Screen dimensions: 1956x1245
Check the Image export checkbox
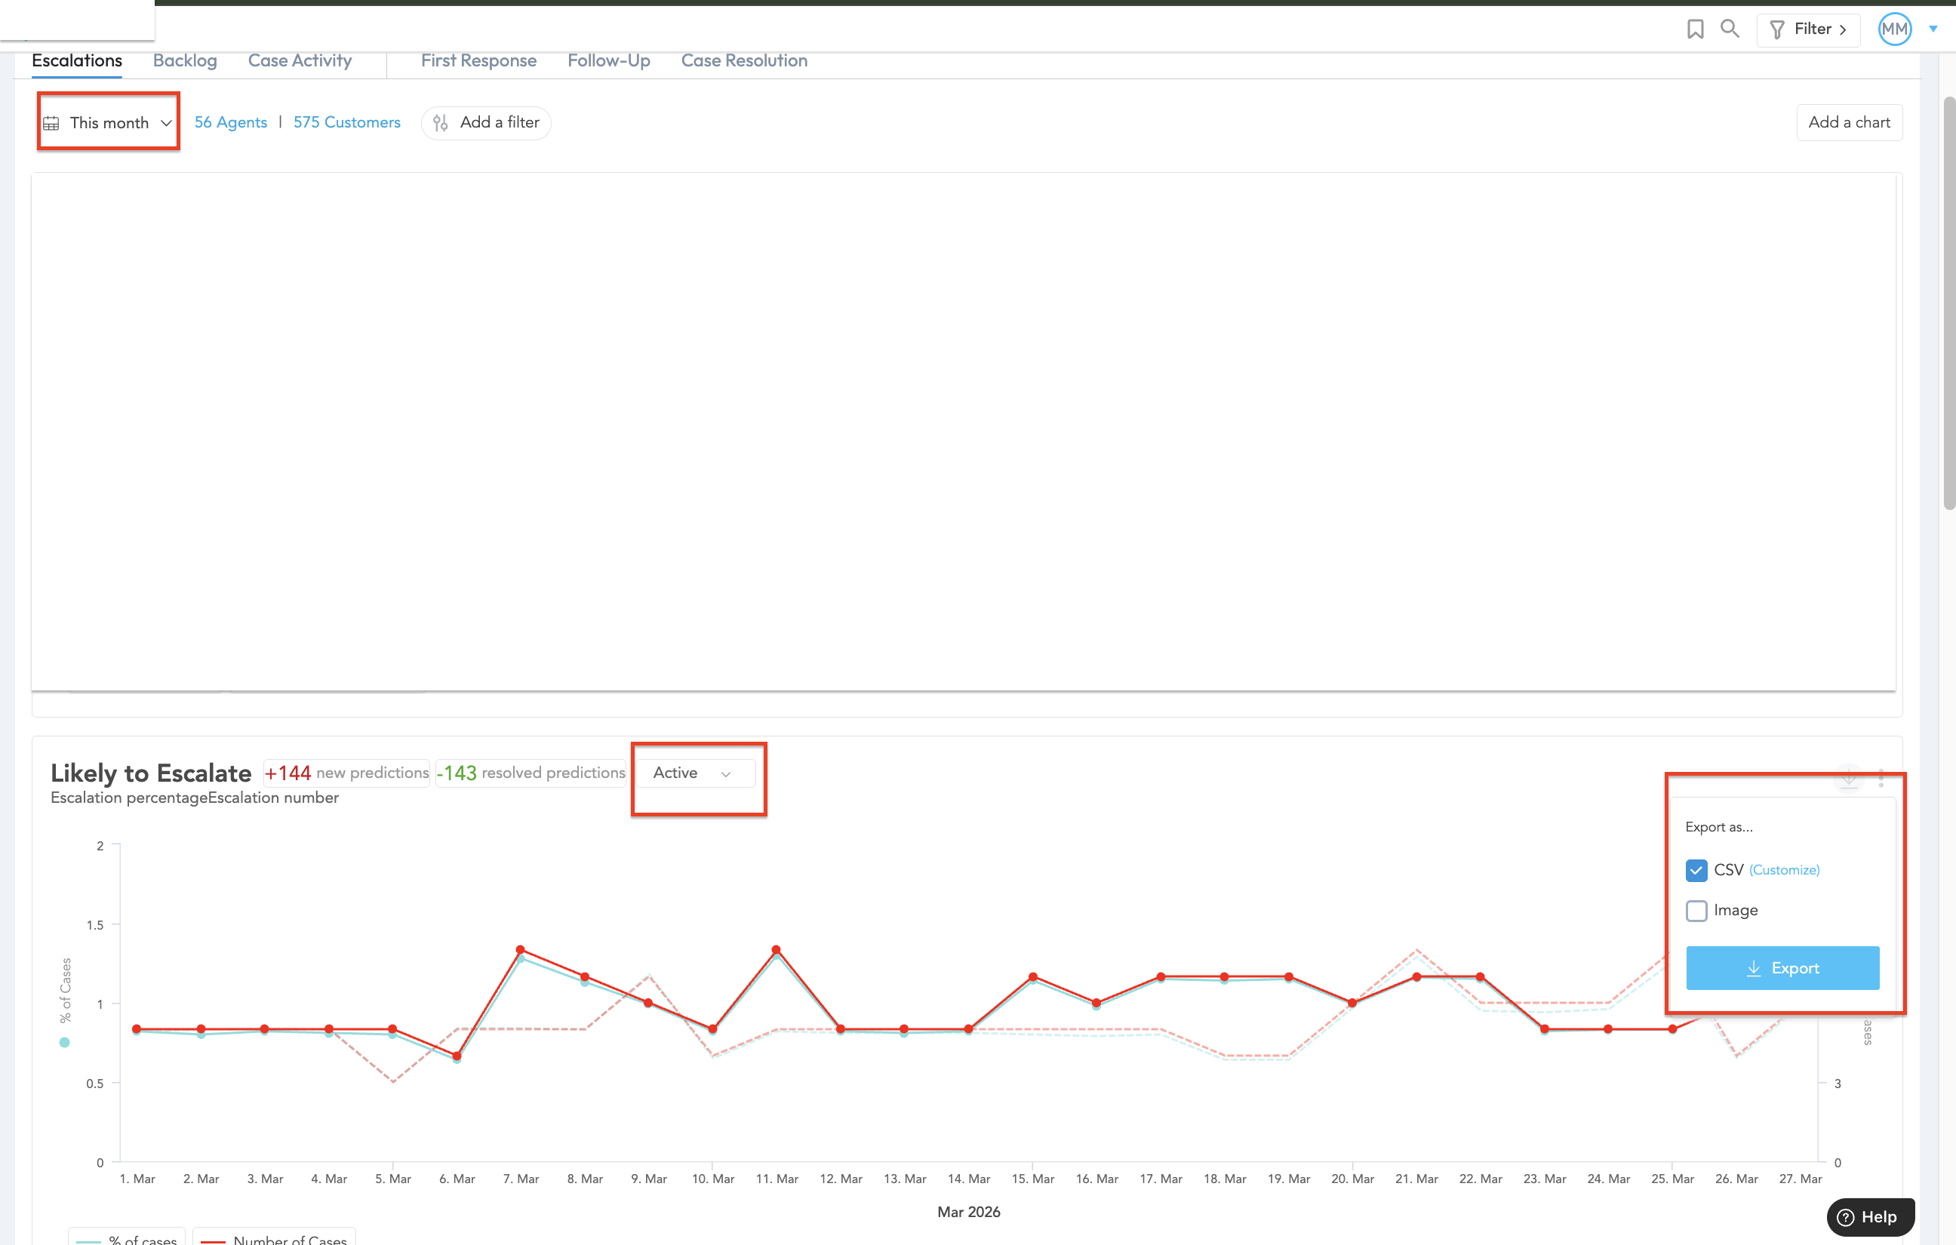click(1696, 911)
